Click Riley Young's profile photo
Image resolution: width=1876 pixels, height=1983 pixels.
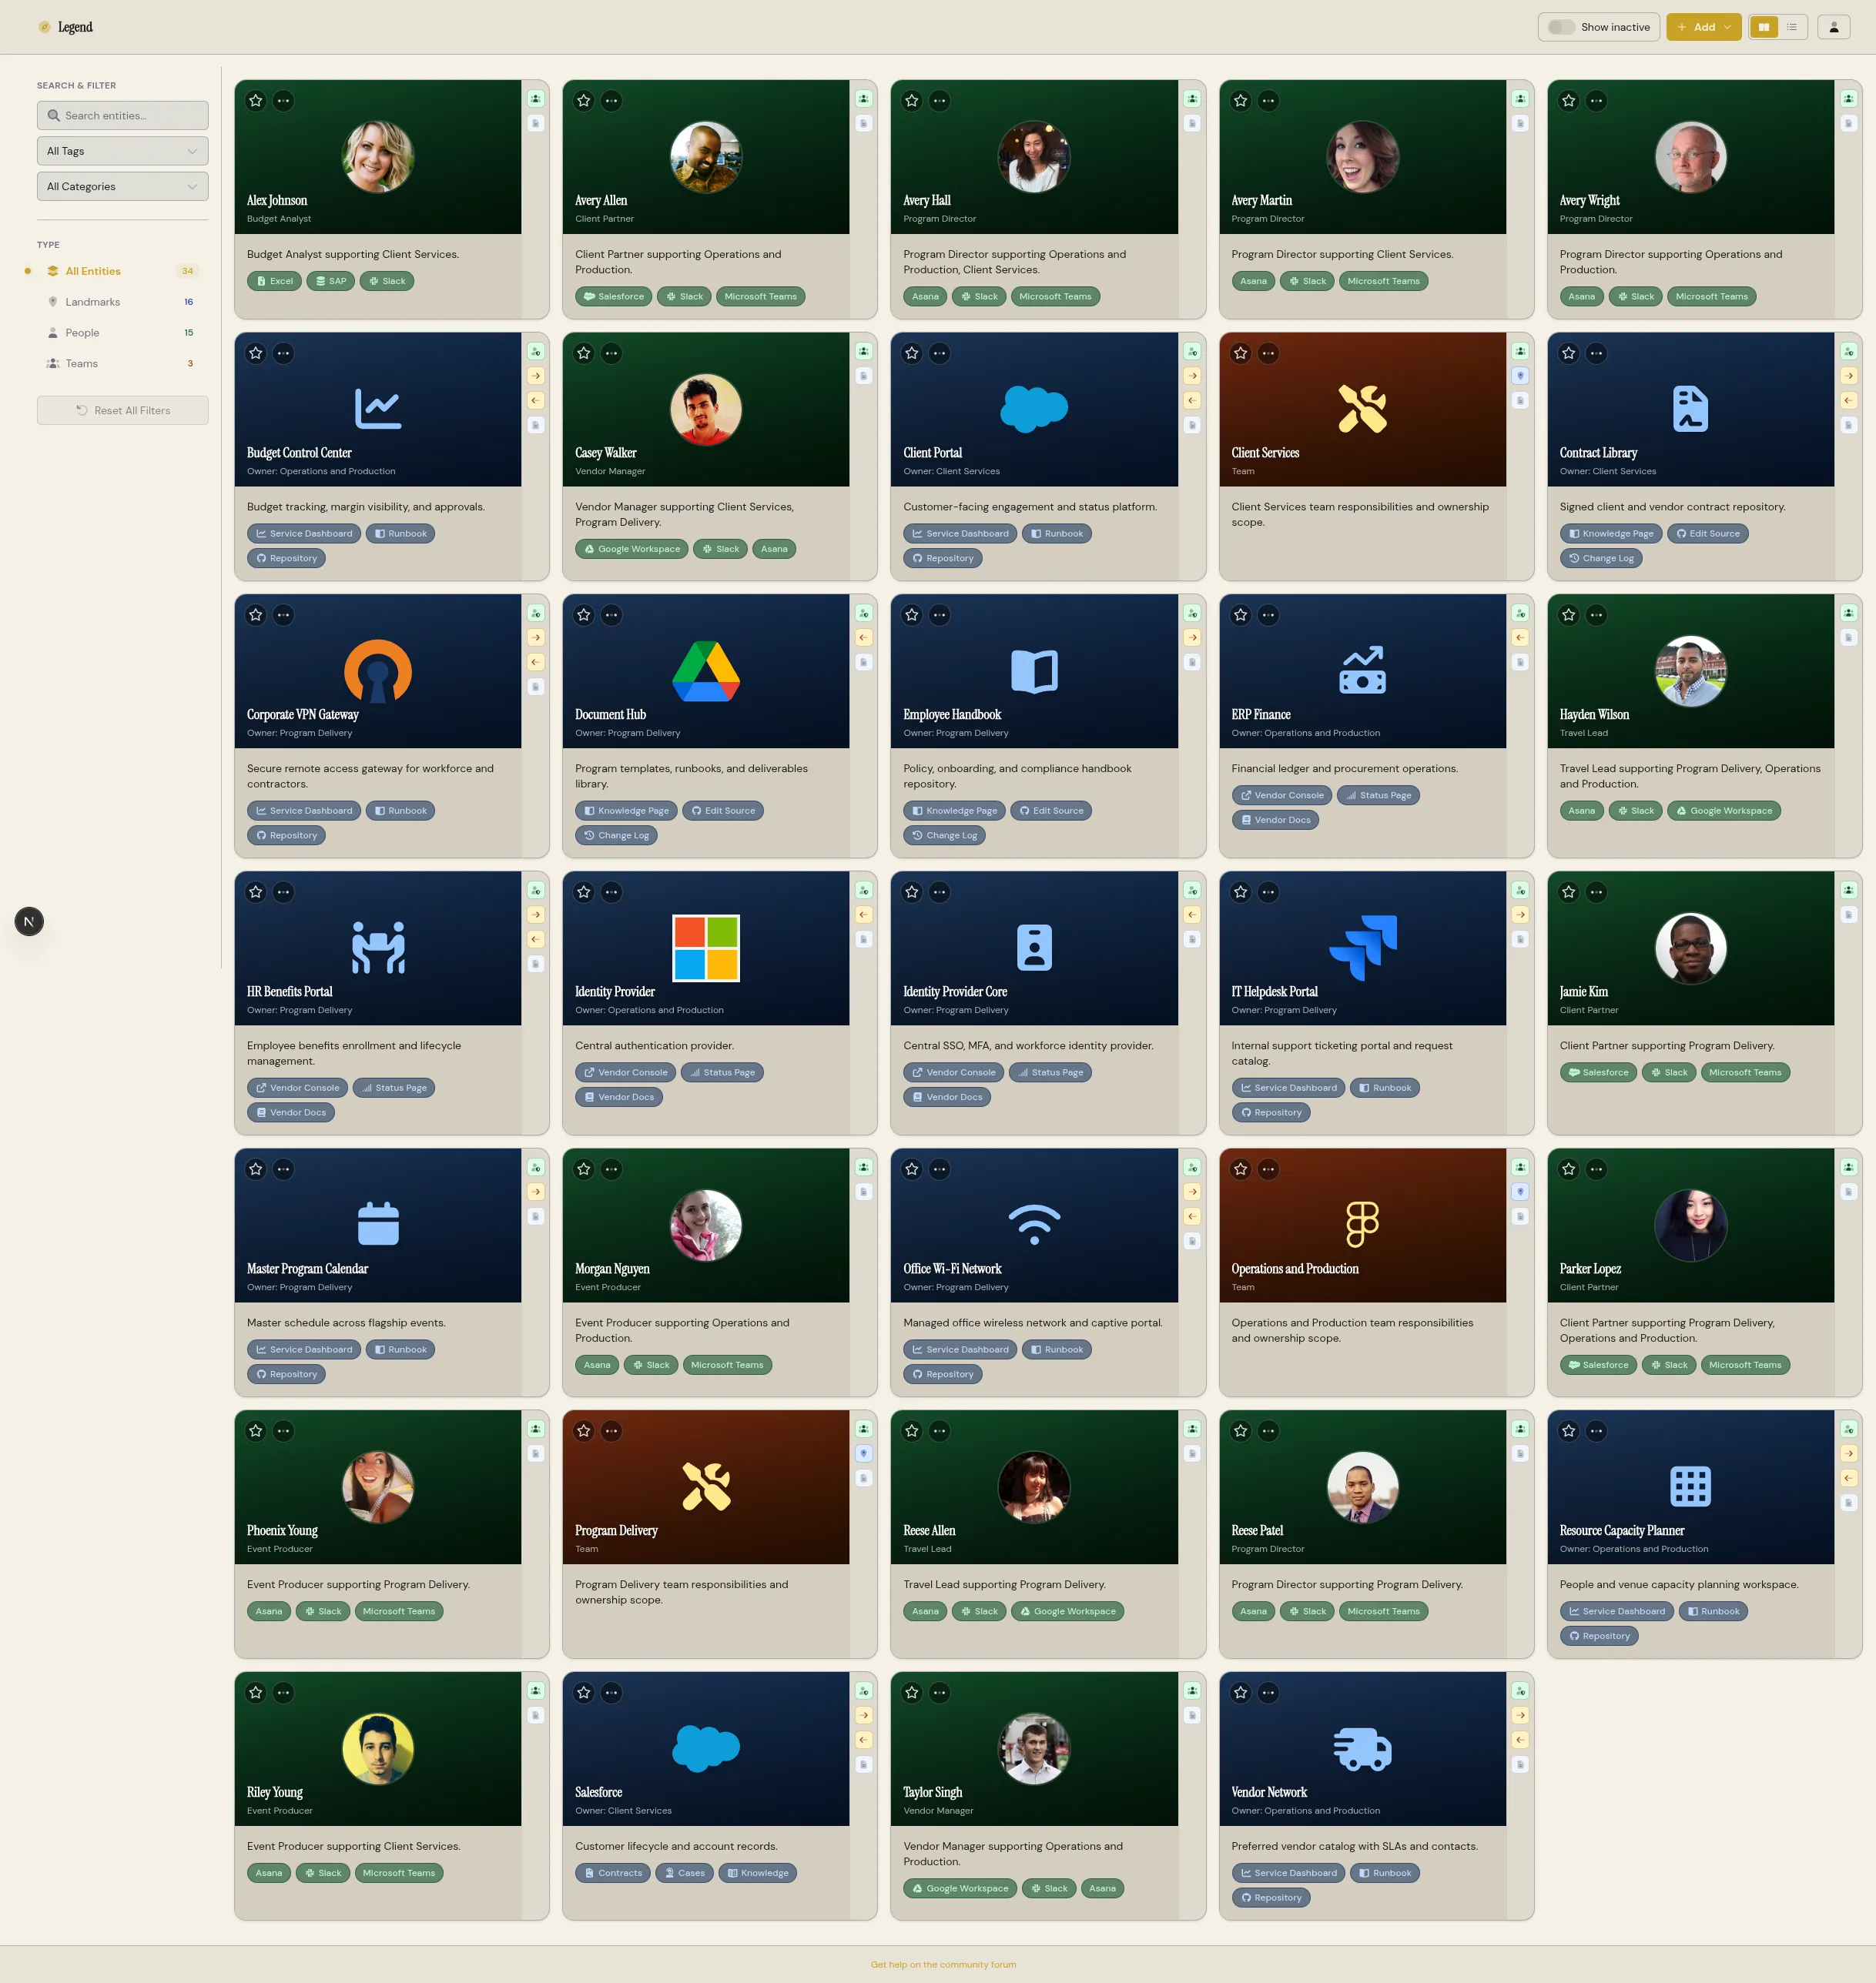(378, 1749)
